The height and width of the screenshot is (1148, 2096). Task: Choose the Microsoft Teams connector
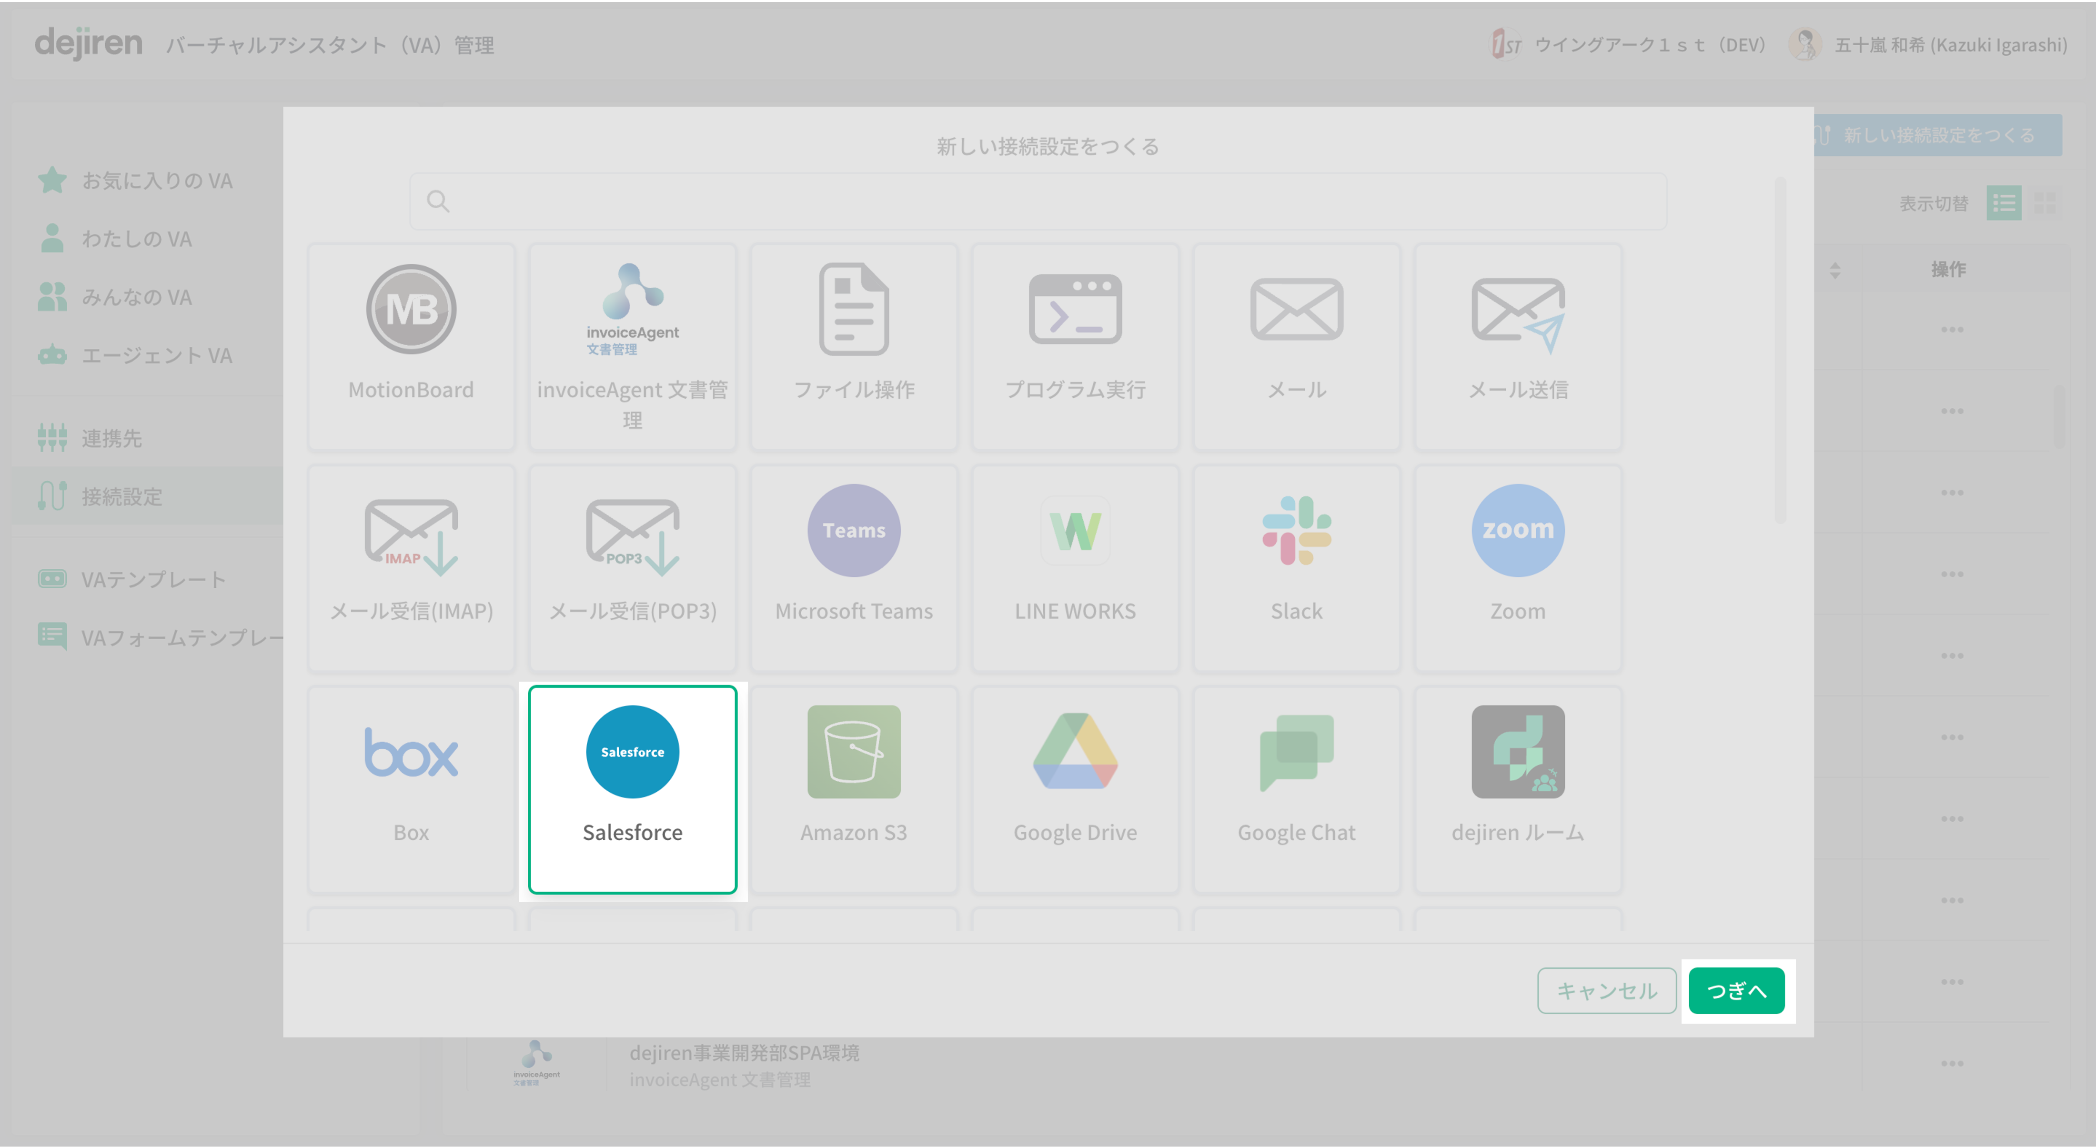coord(854,568)
